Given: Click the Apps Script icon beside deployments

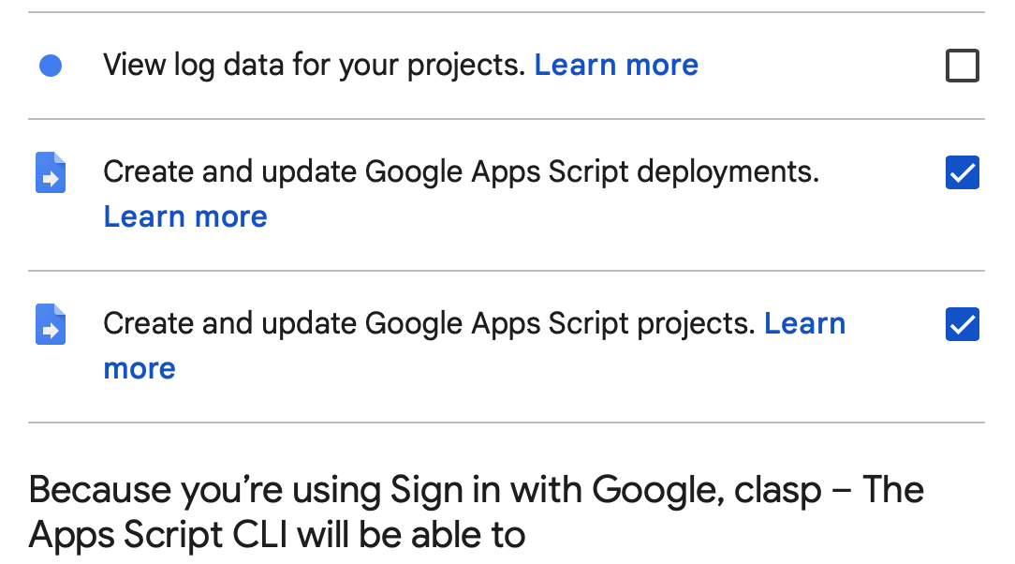Looking at the screenshot, I should 51,172.
